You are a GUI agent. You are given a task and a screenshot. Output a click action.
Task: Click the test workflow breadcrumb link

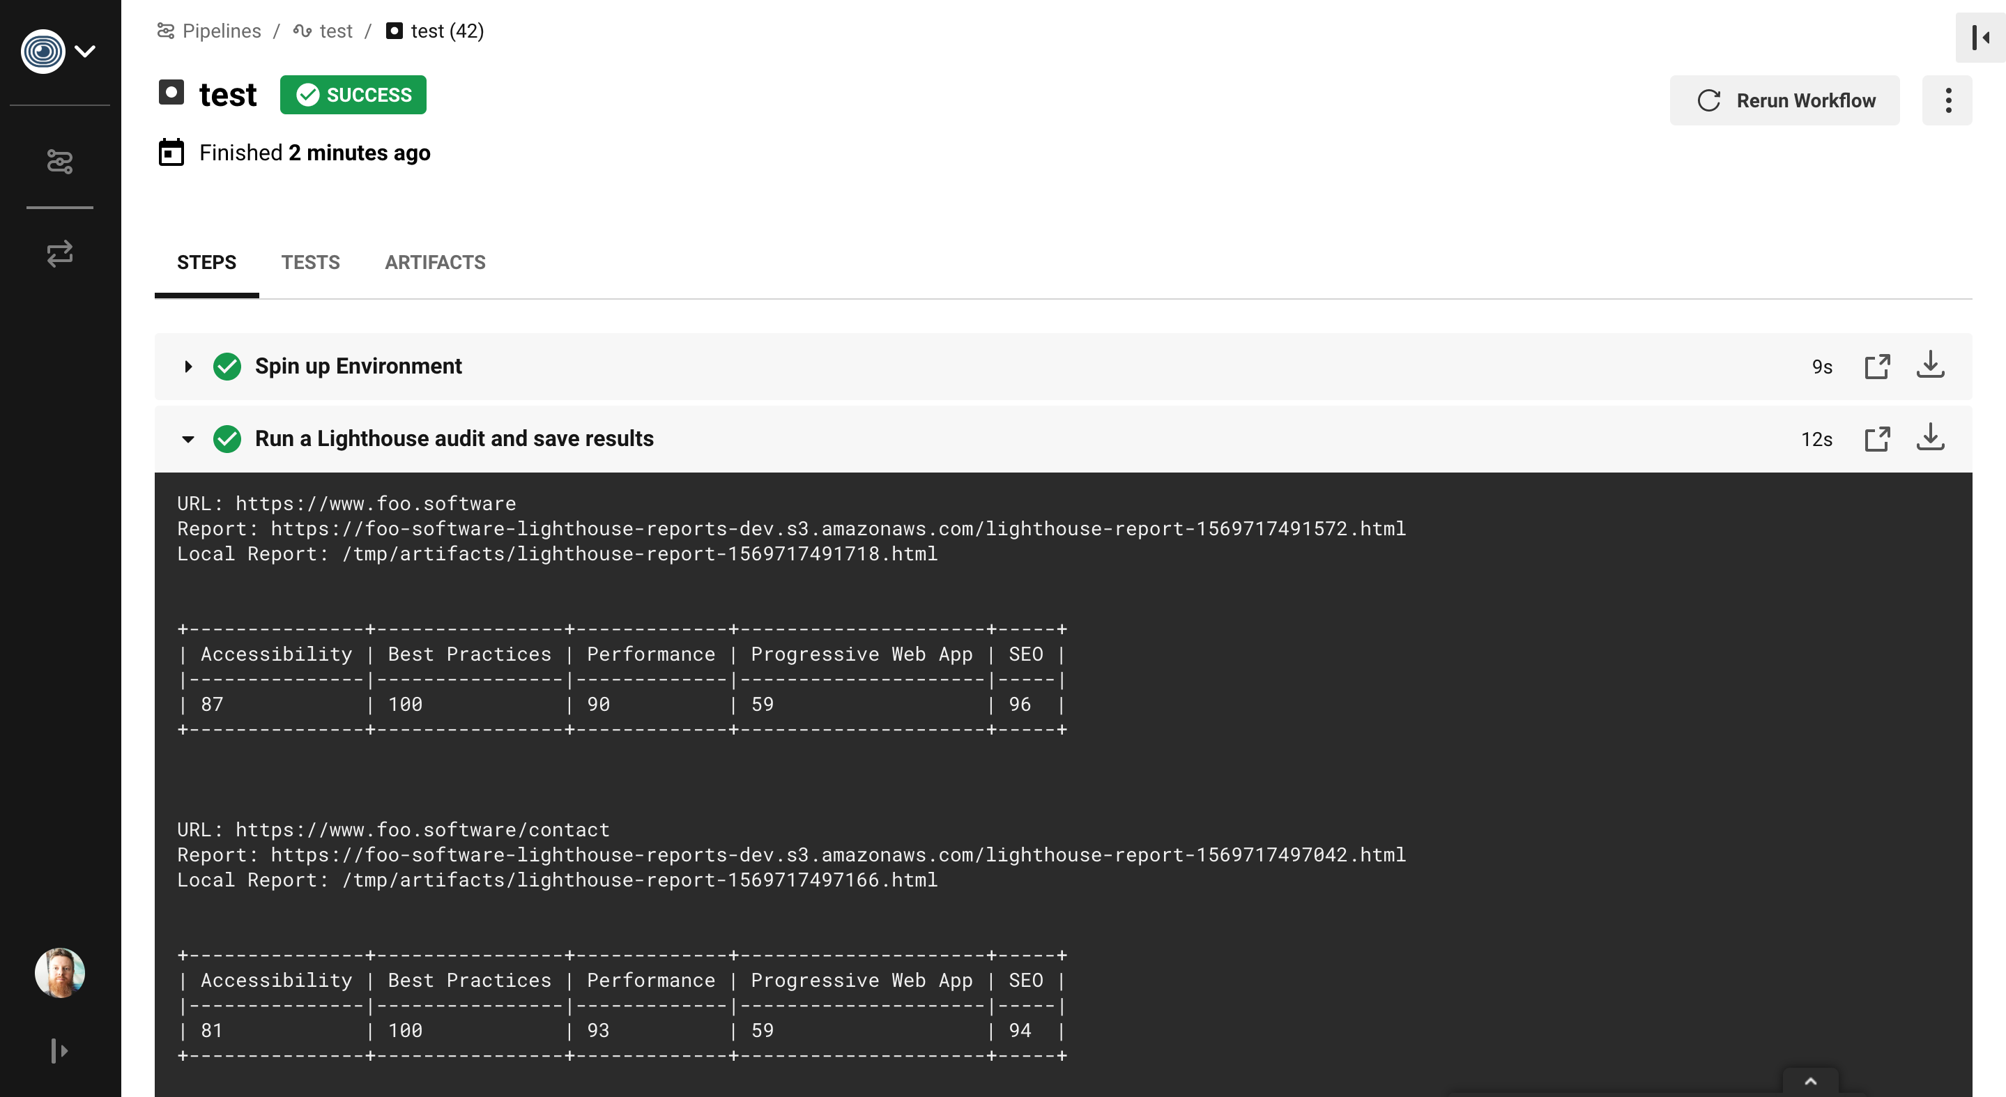tap(335, 31)
